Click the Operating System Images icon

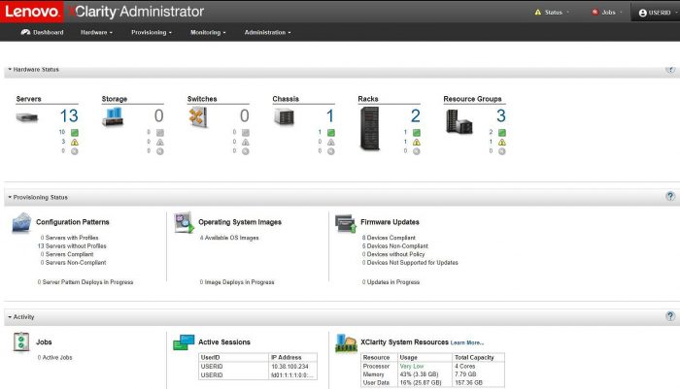pyautogui.click(x=184, y=223)
